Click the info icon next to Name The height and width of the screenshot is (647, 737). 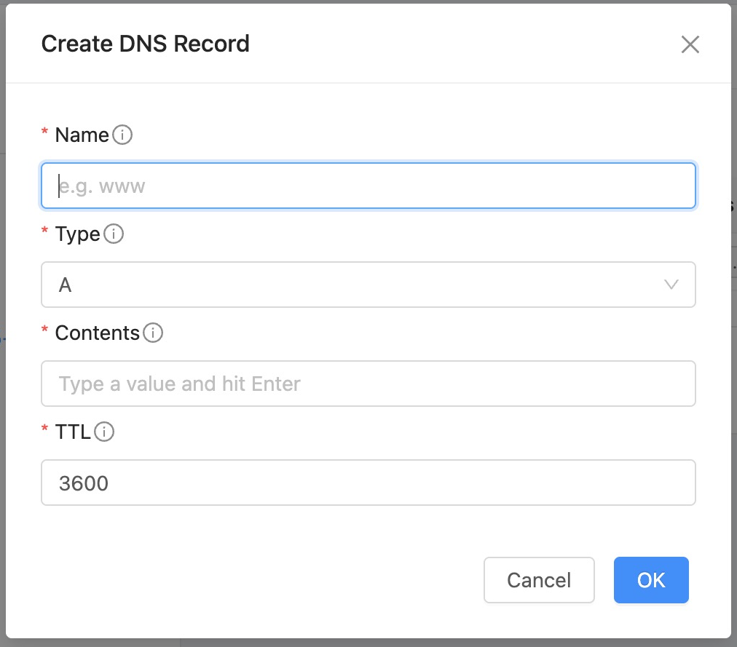pos(123,135)
